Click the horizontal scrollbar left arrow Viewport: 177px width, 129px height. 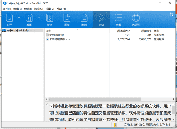[47, 99]
